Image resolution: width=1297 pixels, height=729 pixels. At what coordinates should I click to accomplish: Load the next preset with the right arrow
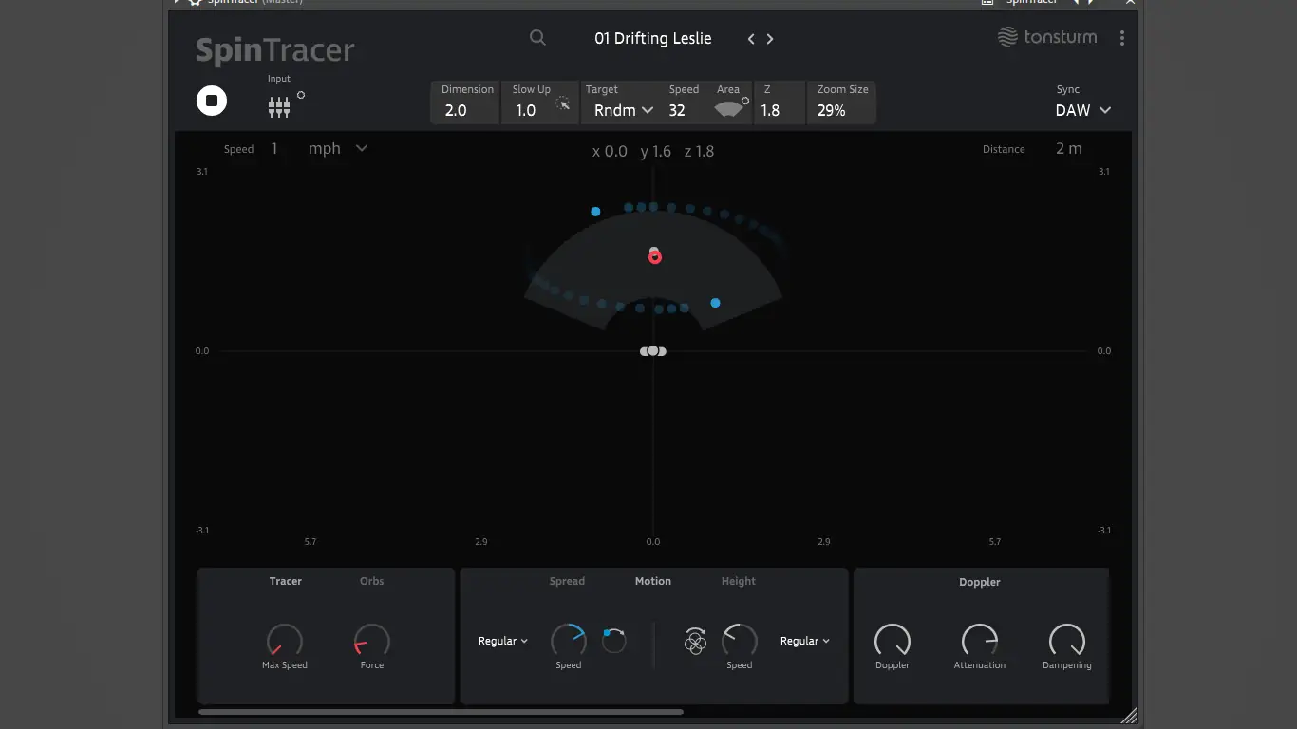[x=770, y=38]
